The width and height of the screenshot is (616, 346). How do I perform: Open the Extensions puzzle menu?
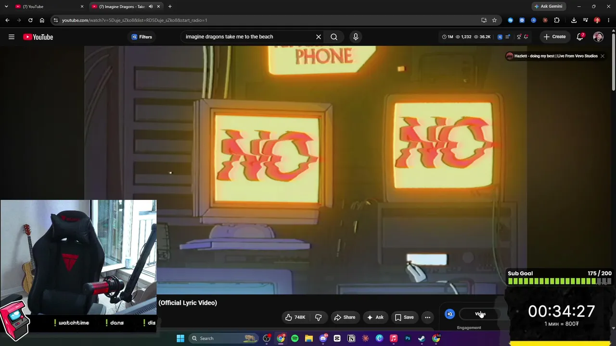557,20
